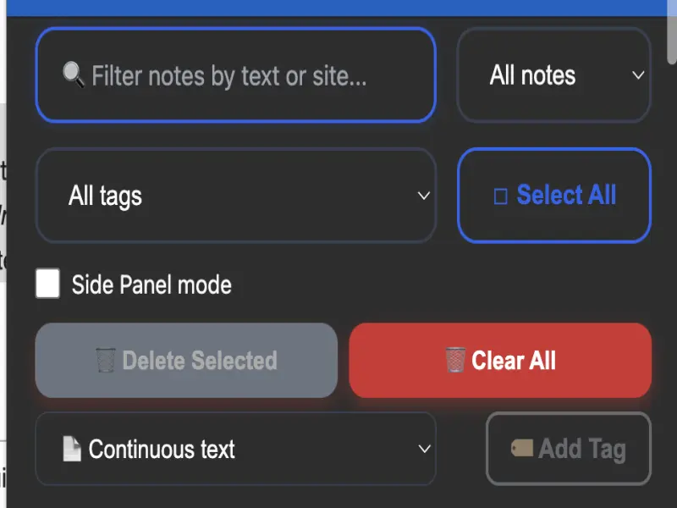Click the chevron arrow on All tags
677x508 pixels.
pyautogui.click(x=424, y=196)
